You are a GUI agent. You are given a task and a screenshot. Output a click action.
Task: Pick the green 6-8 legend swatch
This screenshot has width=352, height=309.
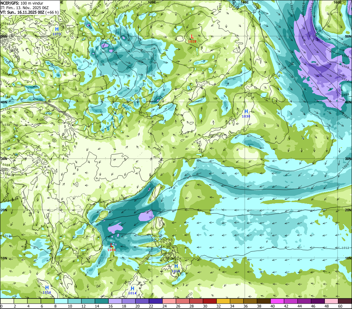pos(48,301)
